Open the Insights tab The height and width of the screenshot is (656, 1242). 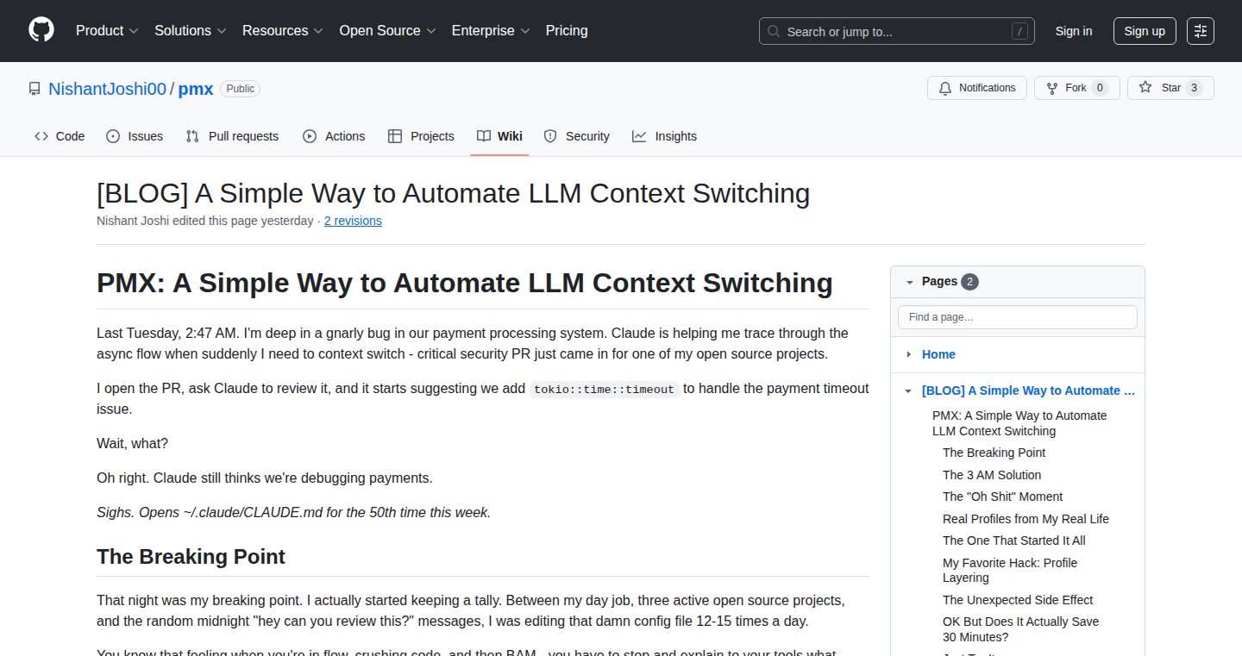664,136
